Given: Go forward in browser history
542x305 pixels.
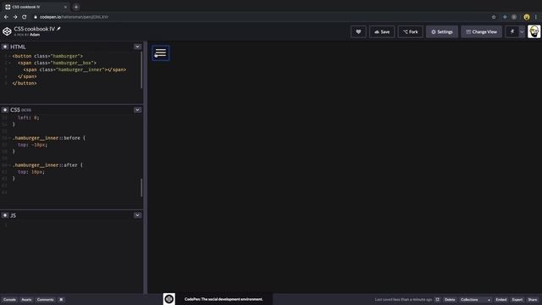Looking at the screenshot, I should coord(15,17).
